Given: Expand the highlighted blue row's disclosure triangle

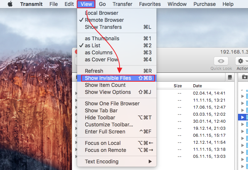Looking at the screenshot, I should [x=242, y=117].
